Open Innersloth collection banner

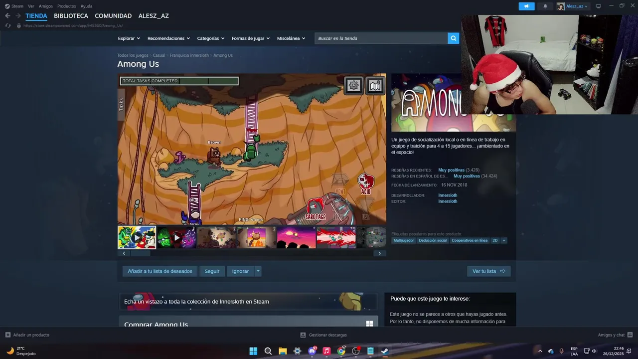pos(248,301)
